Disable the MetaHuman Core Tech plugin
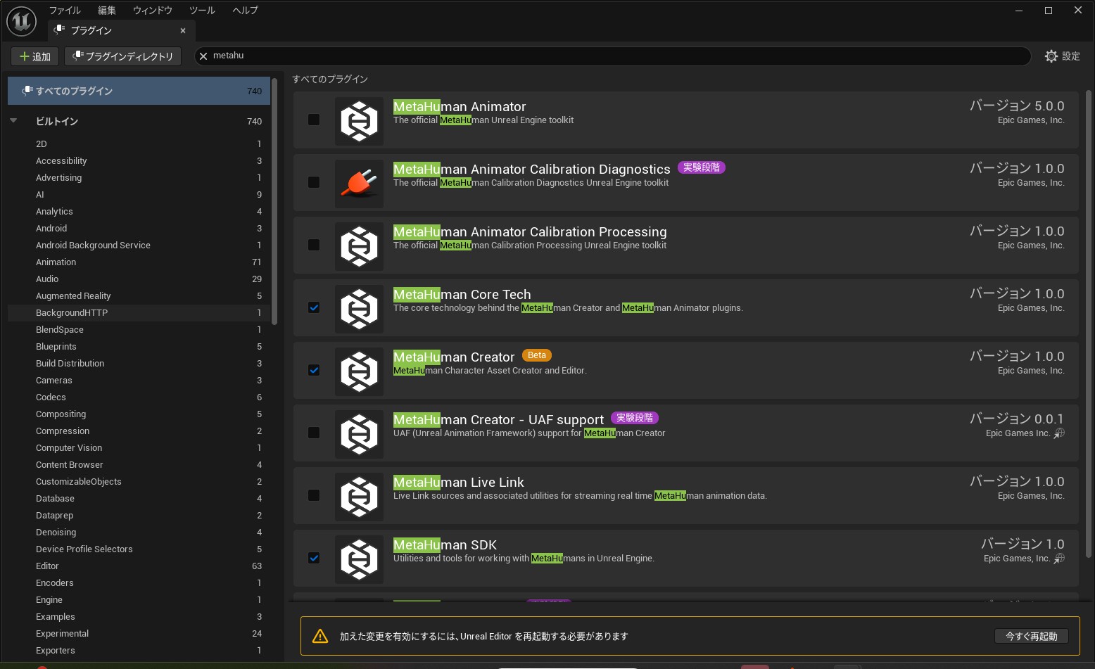 314,307
